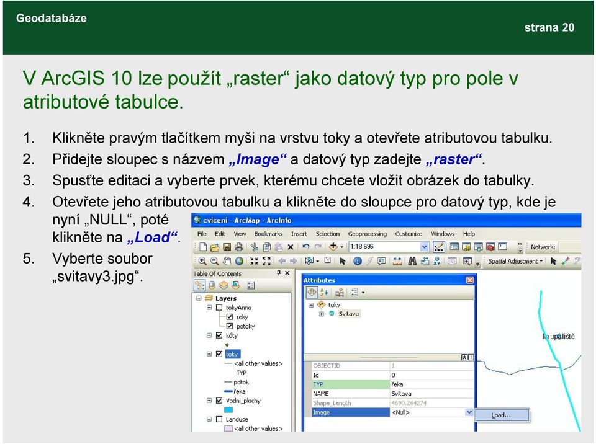Click List By Visibility in Table Of Contents
Viewport: 596px width, 444px height.
click(x=224, y=285)
